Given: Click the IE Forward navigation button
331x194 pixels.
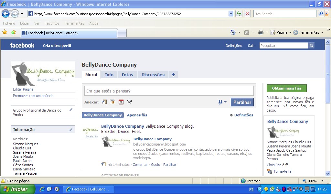Looking at the screenshot, I should [15, 14].
